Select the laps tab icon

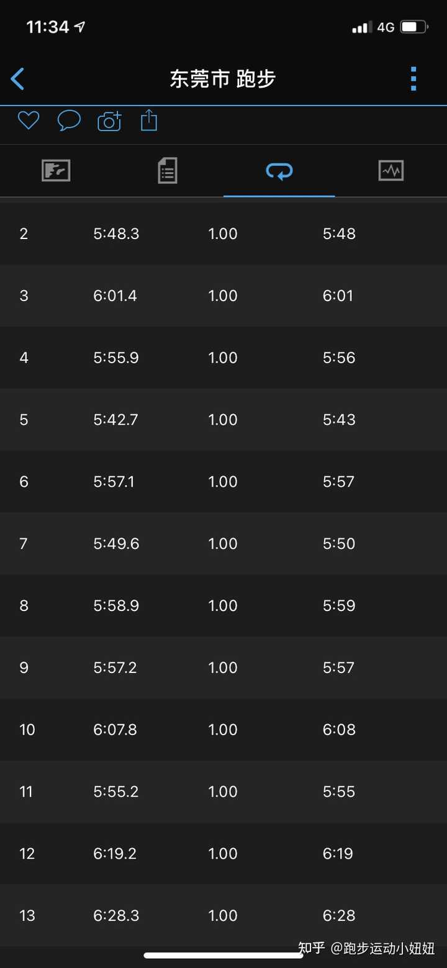[279, 171]
